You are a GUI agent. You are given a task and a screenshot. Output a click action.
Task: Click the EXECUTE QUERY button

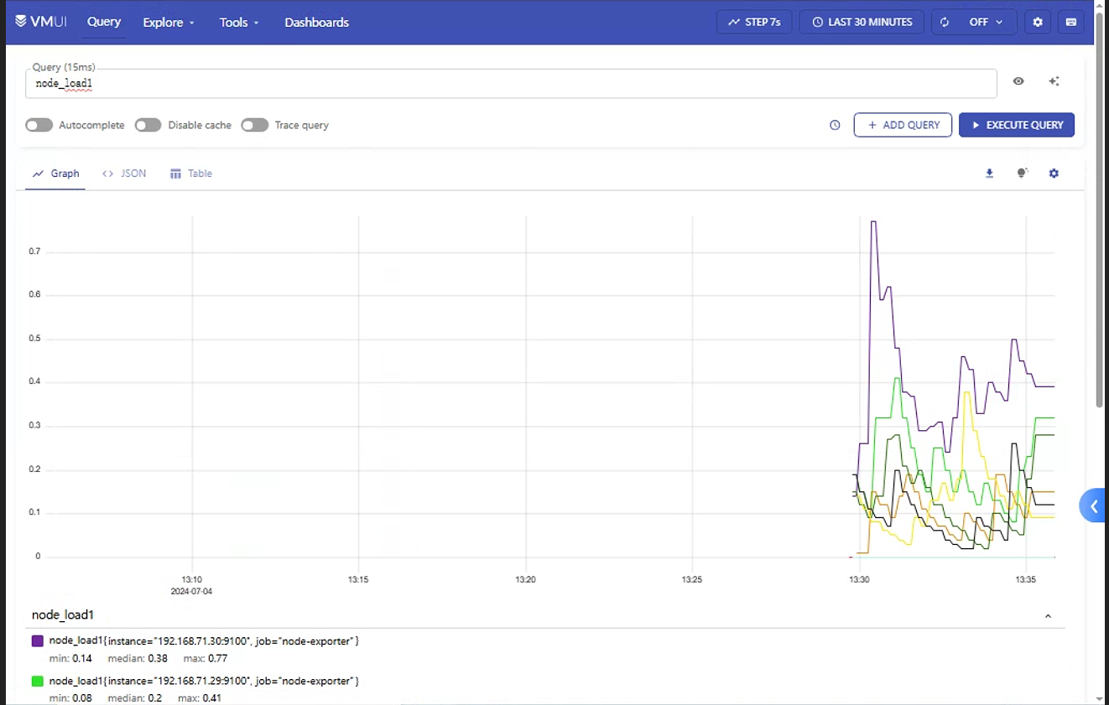point(1017,125)
